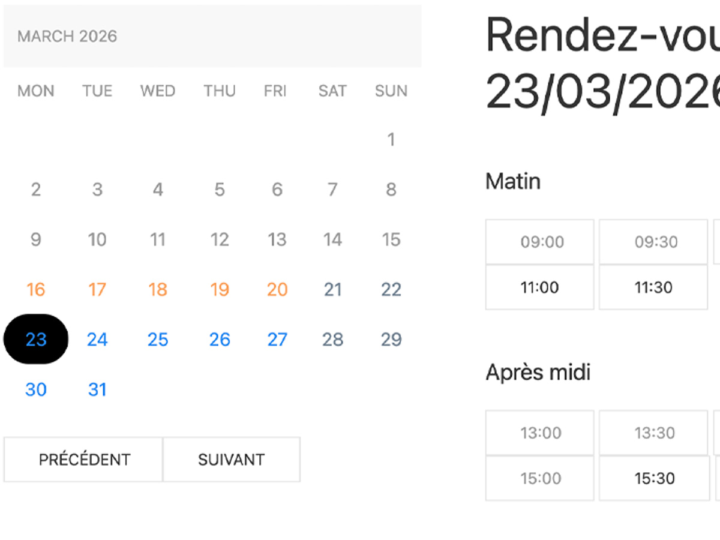The height and width of the screenshot is (540, 720).
Task: Choose March 17 in the calendar
Action: [x=97, y=290]
